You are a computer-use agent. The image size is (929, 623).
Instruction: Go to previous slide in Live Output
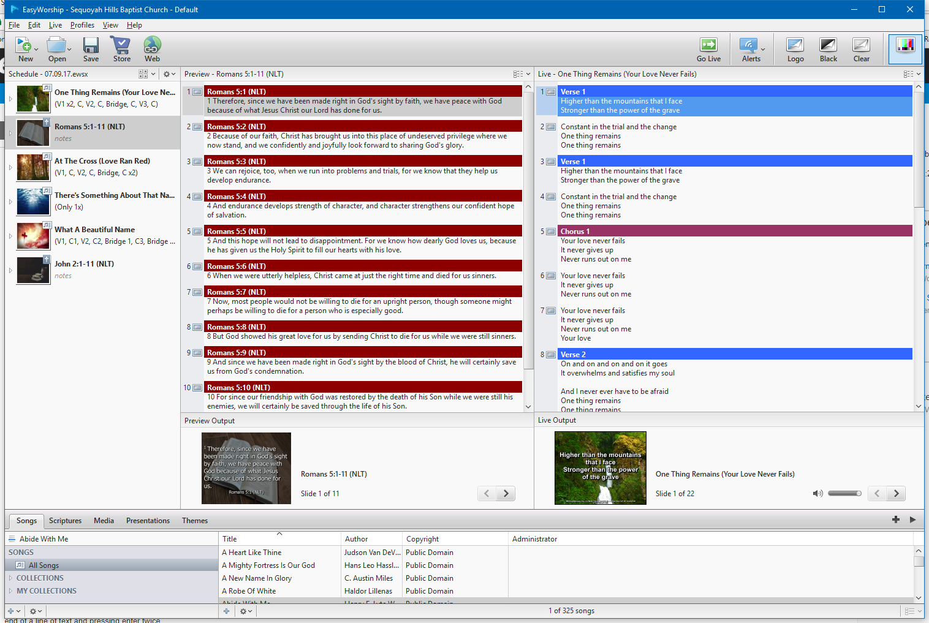coord(877,493)
